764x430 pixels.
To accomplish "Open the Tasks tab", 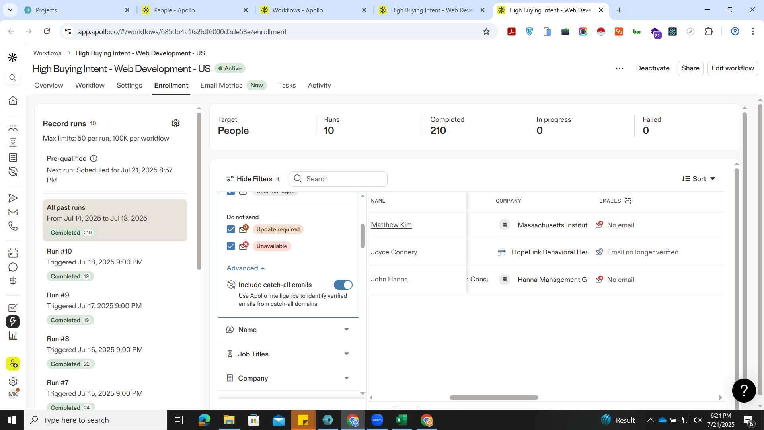I will tap(287, 85).
